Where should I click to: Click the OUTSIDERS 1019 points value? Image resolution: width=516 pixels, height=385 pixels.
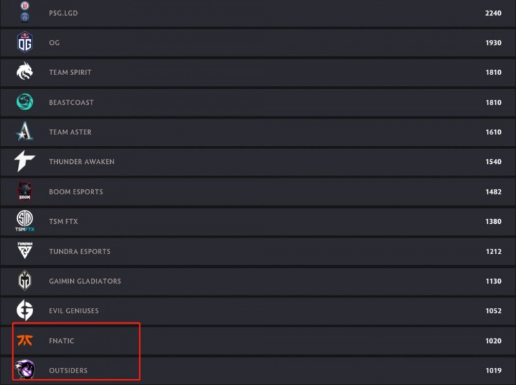click(493, 371)
